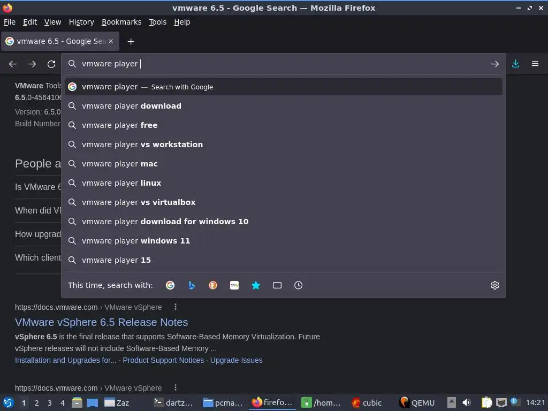Open the View menu
Image resolution: width=548 pixels, height=411 pixels.
click(x=53, y=22)
